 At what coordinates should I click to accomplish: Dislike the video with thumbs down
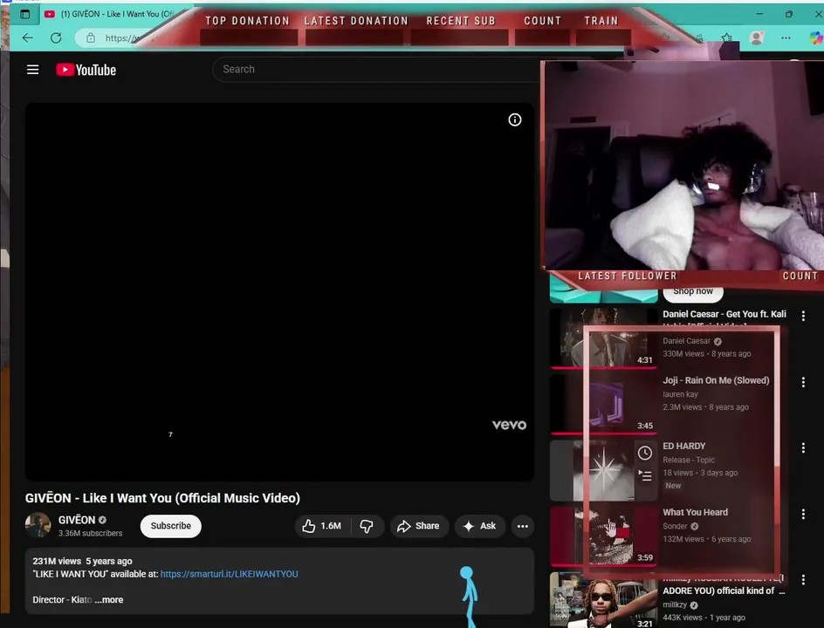[x=367, y=526]
